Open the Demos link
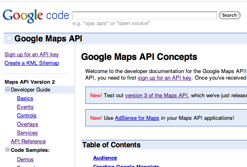The width and height of the screenshot is (247, 167). pyautogui.click(x=25, y=160)
